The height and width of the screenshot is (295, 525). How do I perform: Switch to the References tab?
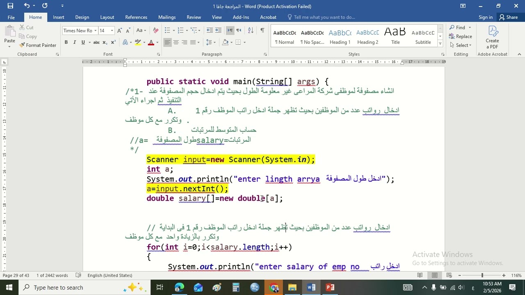click(x=136, y=17)
